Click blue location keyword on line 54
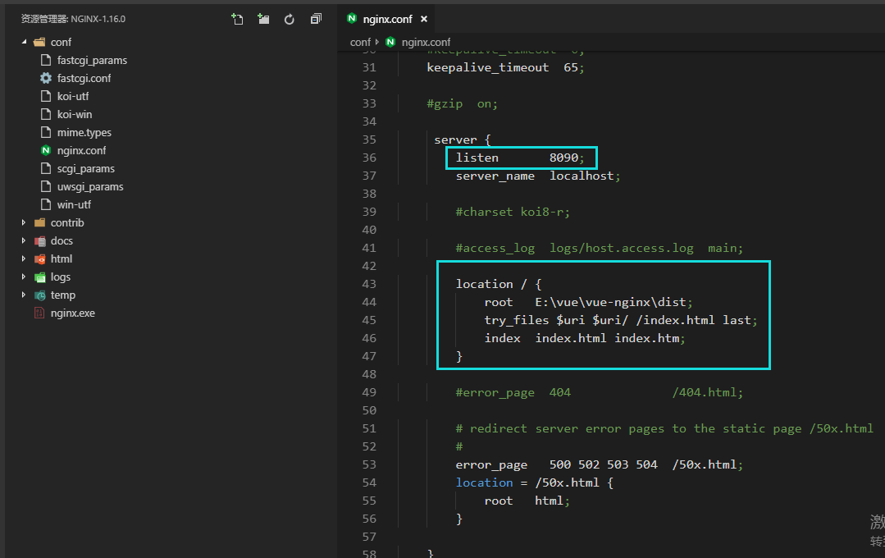 click(484, 483)
